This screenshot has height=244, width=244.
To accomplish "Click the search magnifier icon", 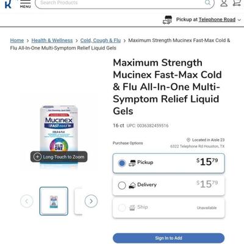I will 207,2.
